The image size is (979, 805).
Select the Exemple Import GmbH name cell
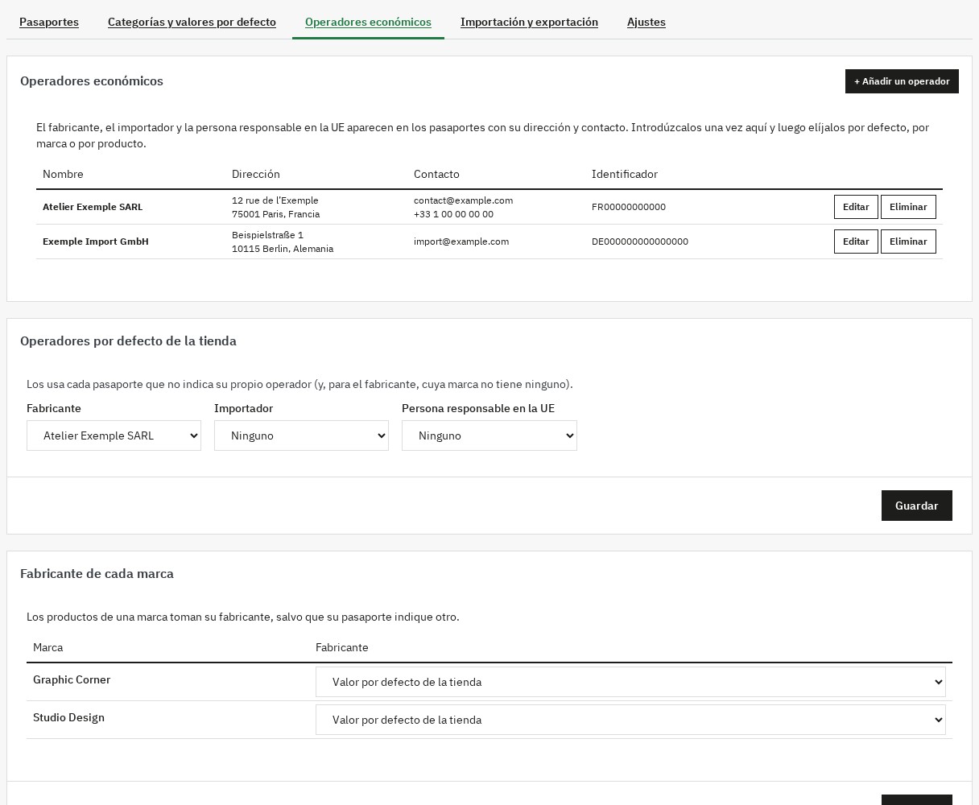click(96, 242)
